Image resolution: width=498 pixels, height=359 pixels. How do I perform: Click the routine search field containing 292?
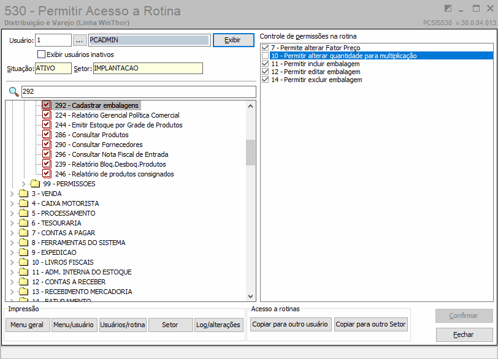(139, 92)
